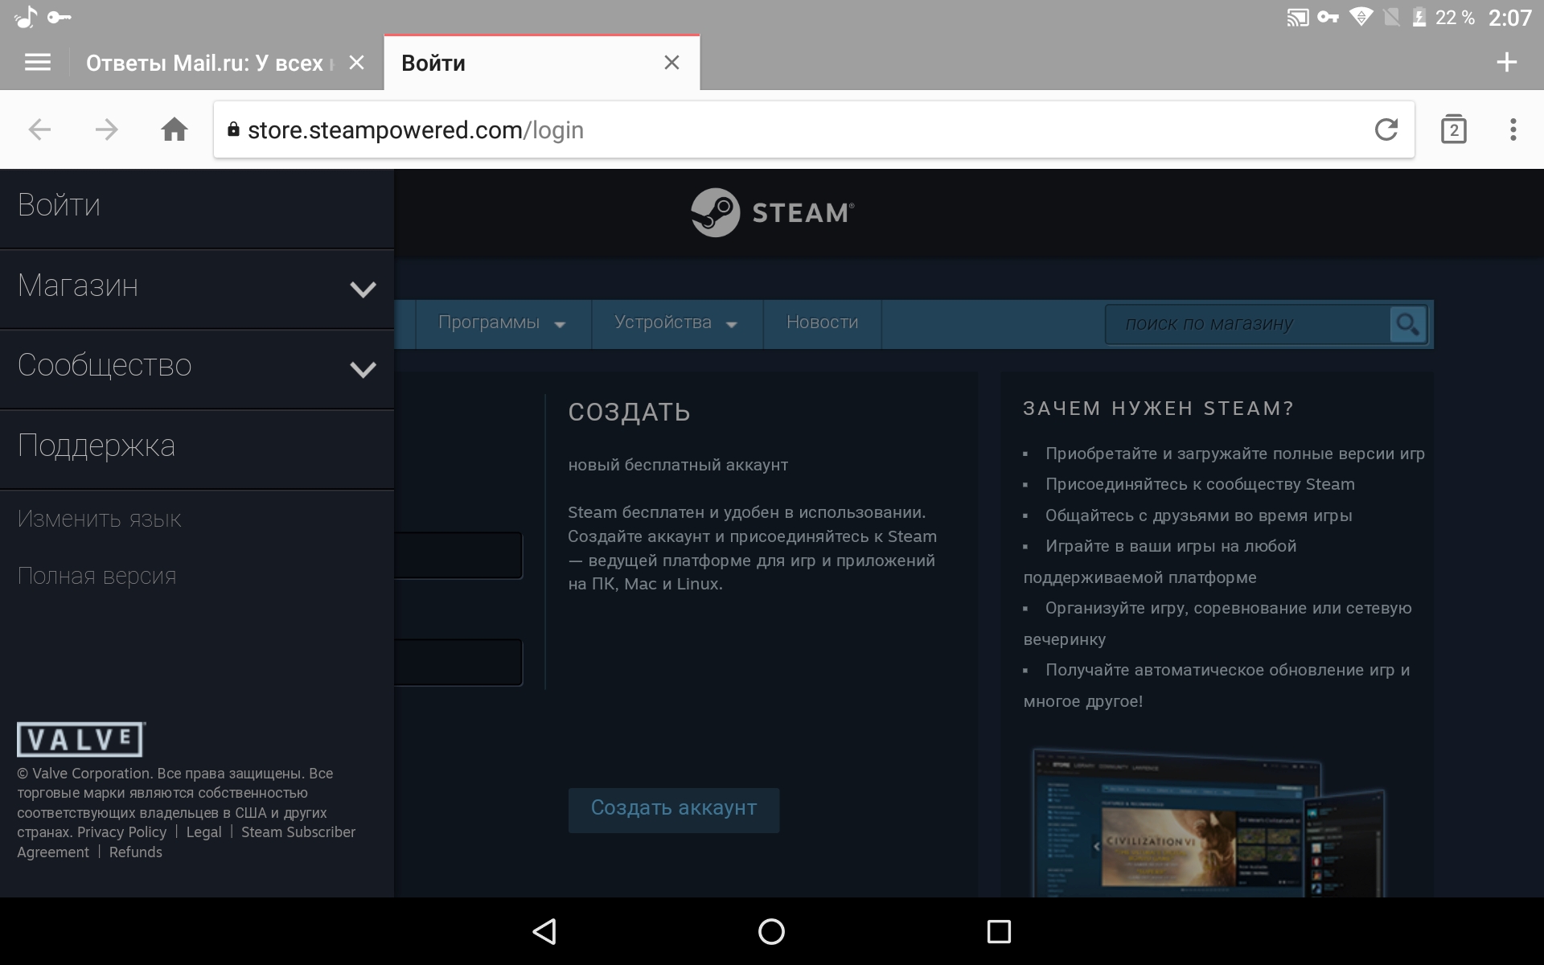1544x965 pixels.
Task: Close the Войти browser tab
Action: [671, 63]
